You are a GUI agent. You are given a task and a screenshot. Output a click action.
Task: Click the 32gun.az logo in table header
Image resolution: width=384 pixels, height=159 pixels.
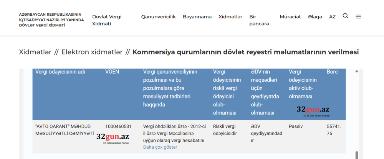(313, 111)
